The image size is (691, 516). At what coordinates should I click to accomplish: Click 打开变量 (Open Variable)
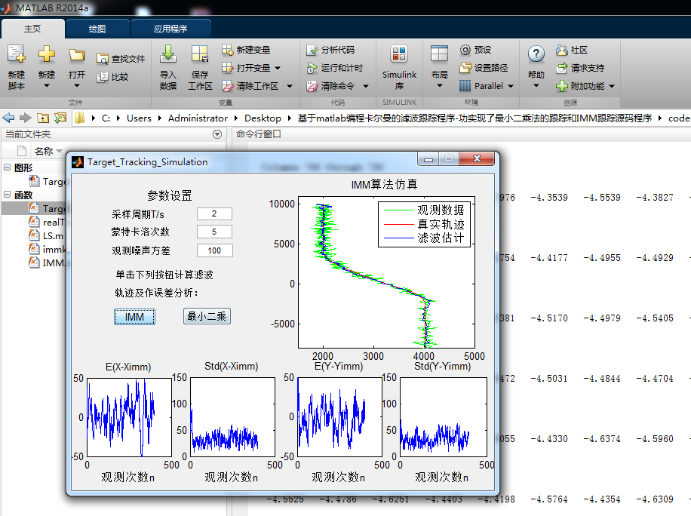coord(246,68)
